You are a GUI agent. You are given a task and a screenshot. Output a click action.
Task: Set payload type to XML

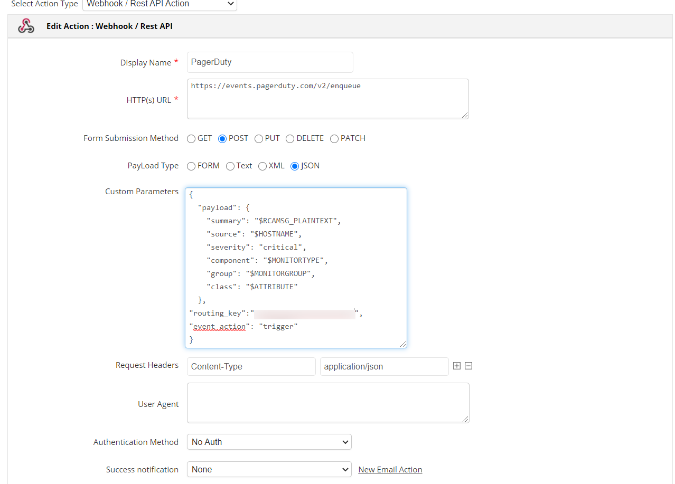click(x=262, y=166)
